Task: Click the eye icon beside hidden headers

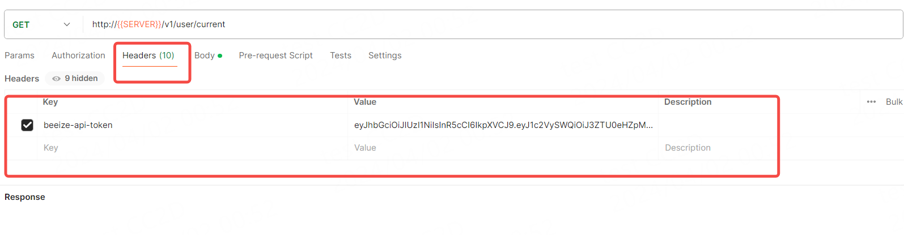Action: [56, 79]
